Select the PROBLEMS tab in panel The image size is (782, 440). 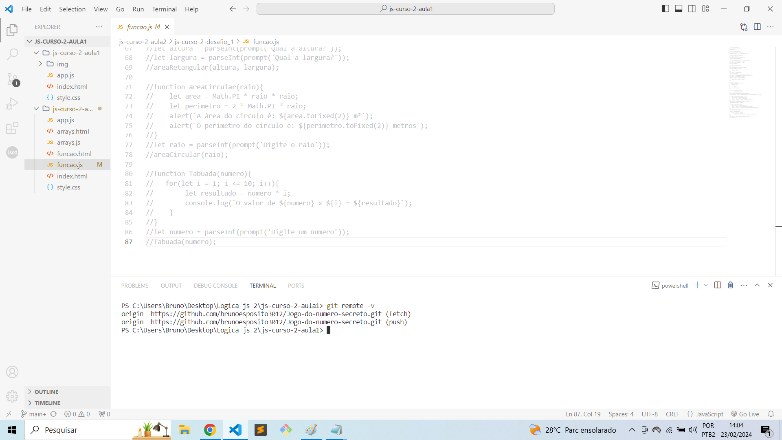(x=135, y=285)
